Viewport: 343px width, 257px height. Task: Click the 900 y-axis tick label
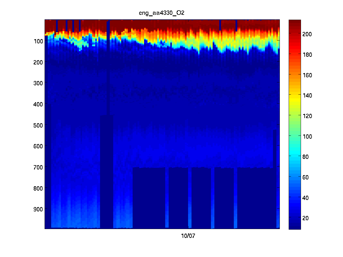[x=38, y=209]
